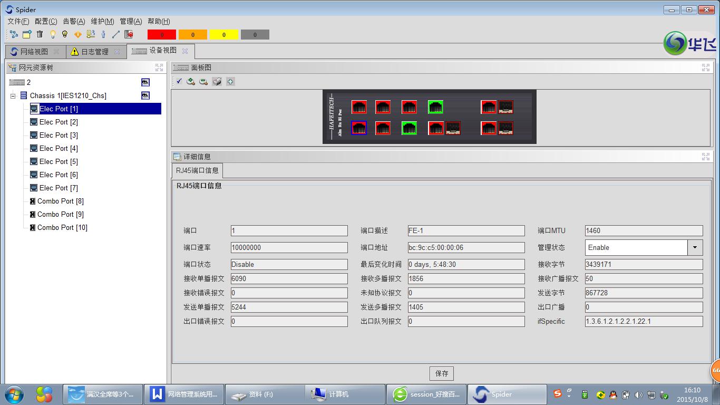Click the exit door icon in main toolbar
The width and height of the screenshot is (720, 405).
coord(128,34)
